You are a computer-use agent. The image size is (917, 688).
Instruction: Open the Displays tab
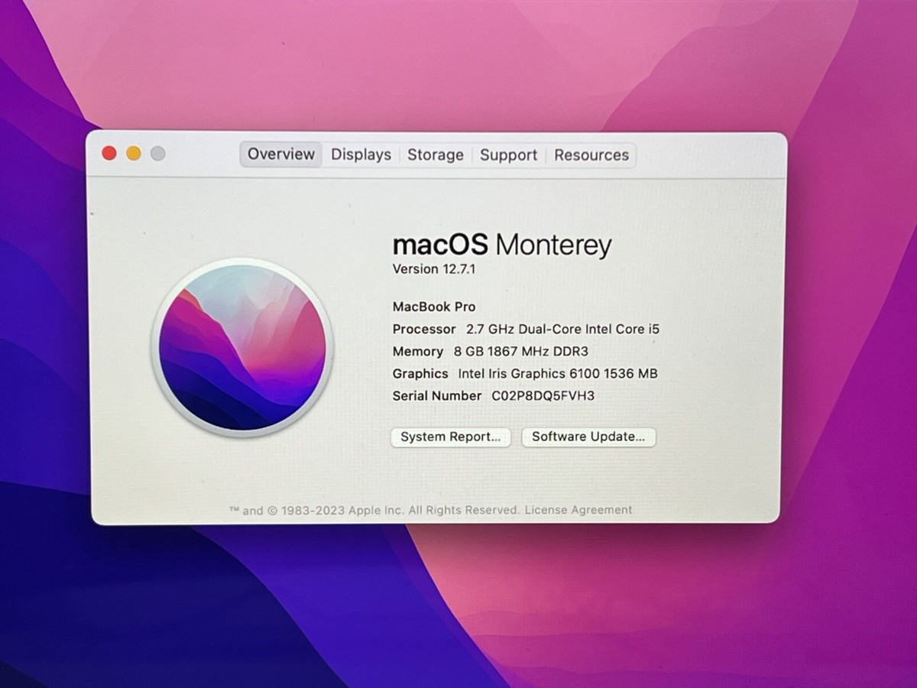pyautogui.click(x=361, y=154)
